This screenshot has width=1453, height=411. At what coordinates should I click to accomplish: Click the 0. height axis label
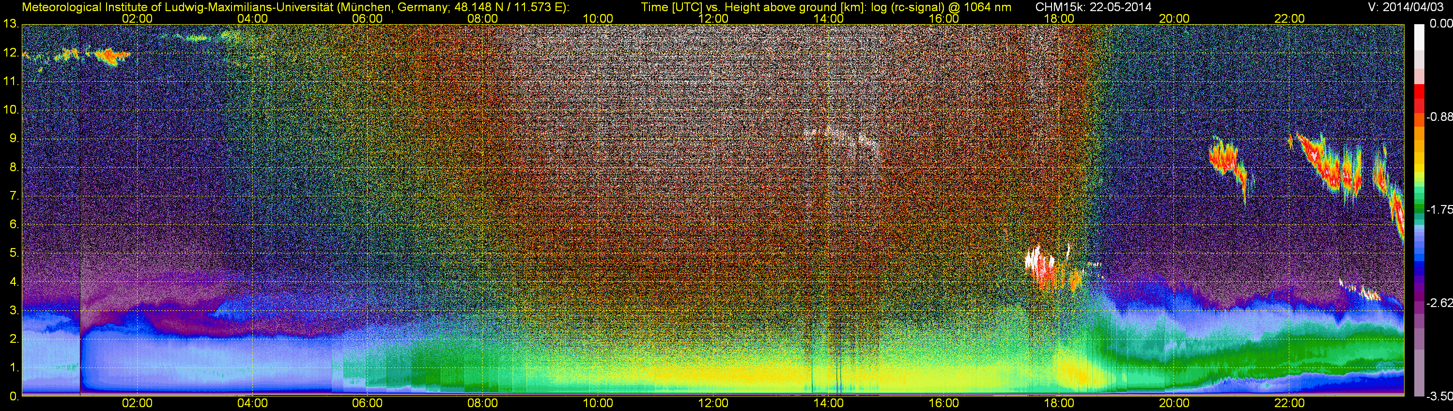[14, 396]
